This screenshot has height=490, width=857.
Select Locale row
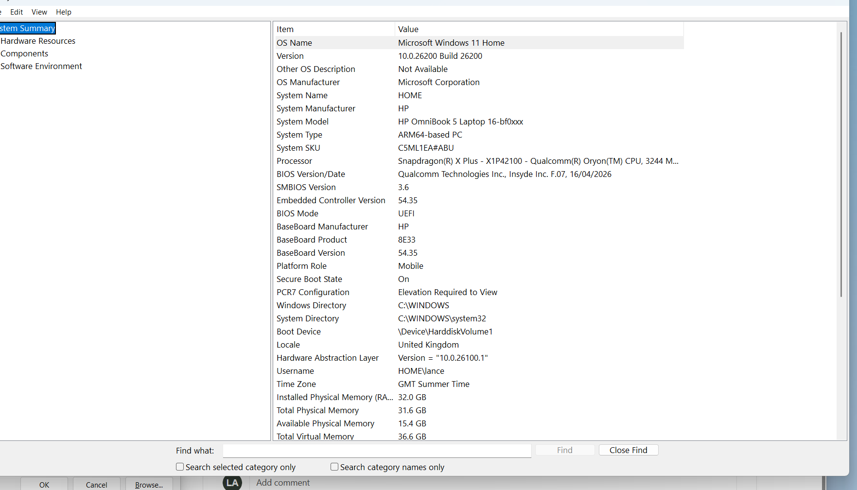click(x=479, y=345)
